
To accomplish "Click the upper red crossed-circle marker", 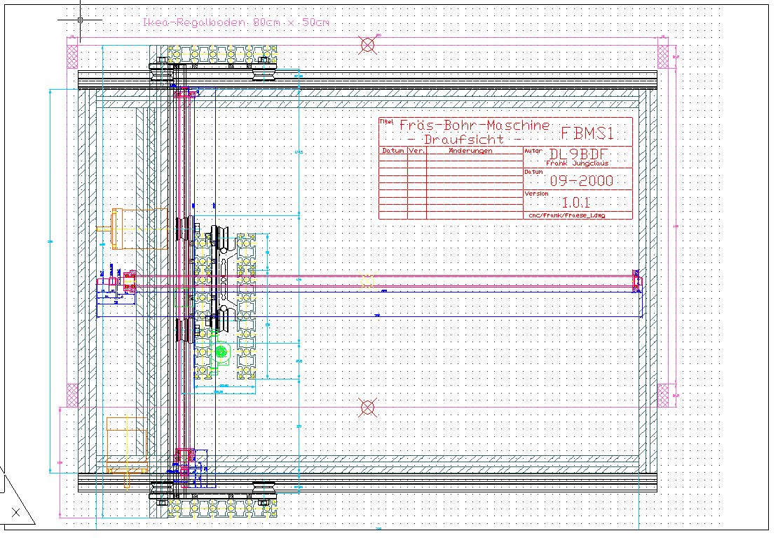I will 367,46.
